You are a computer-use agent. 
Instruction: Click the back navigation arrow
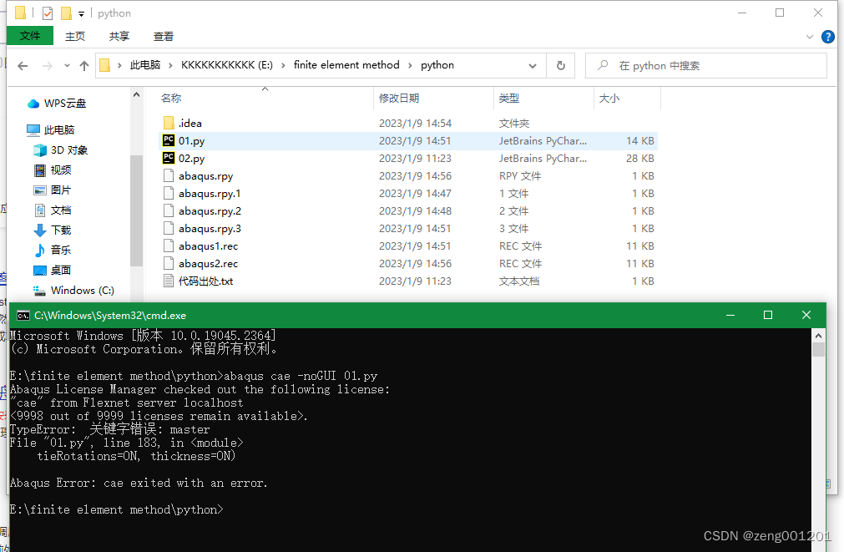point(23,66)
